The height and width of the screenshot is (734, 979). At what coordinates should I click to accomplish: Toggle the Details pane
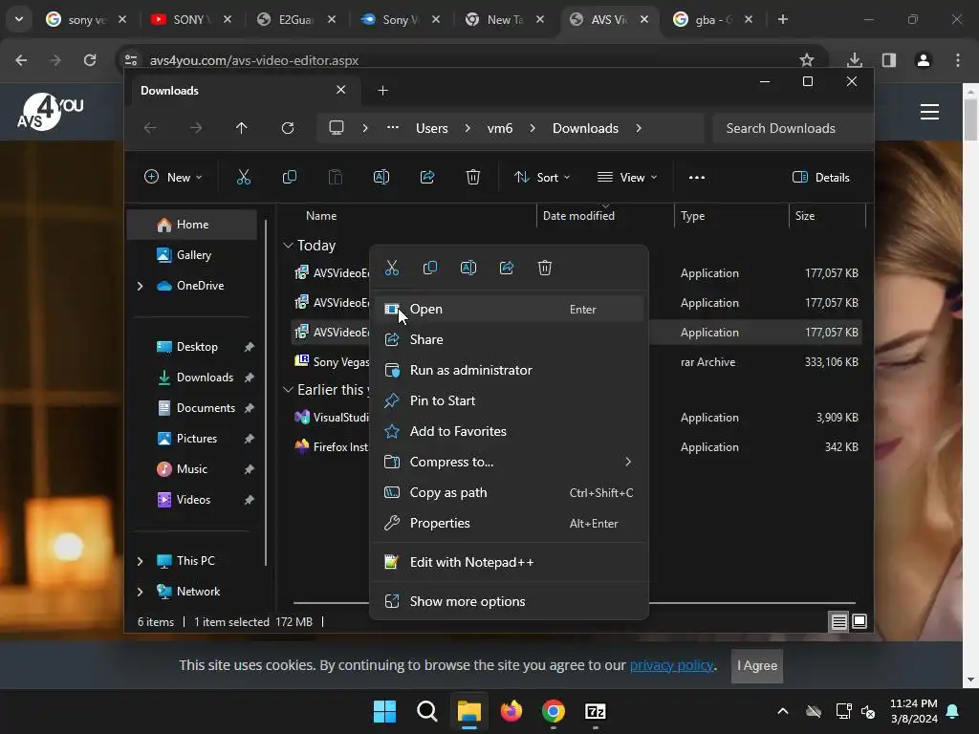coord(820,177)
